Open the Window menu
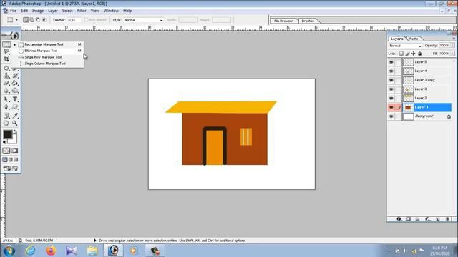This screenshot has height=257, width=458. click(x=111, y=11)
